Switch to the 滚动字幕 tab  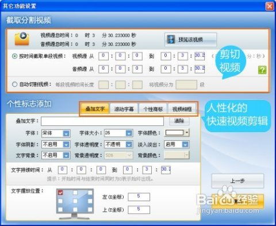(124, 109)
